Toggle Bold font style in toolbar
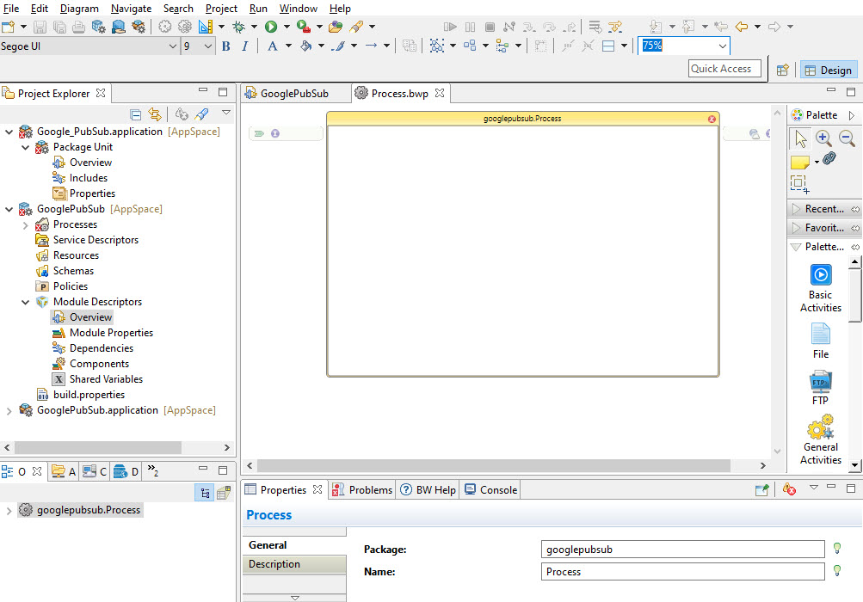The height and width of the screenshot is (602, 863). coord(226,46)
